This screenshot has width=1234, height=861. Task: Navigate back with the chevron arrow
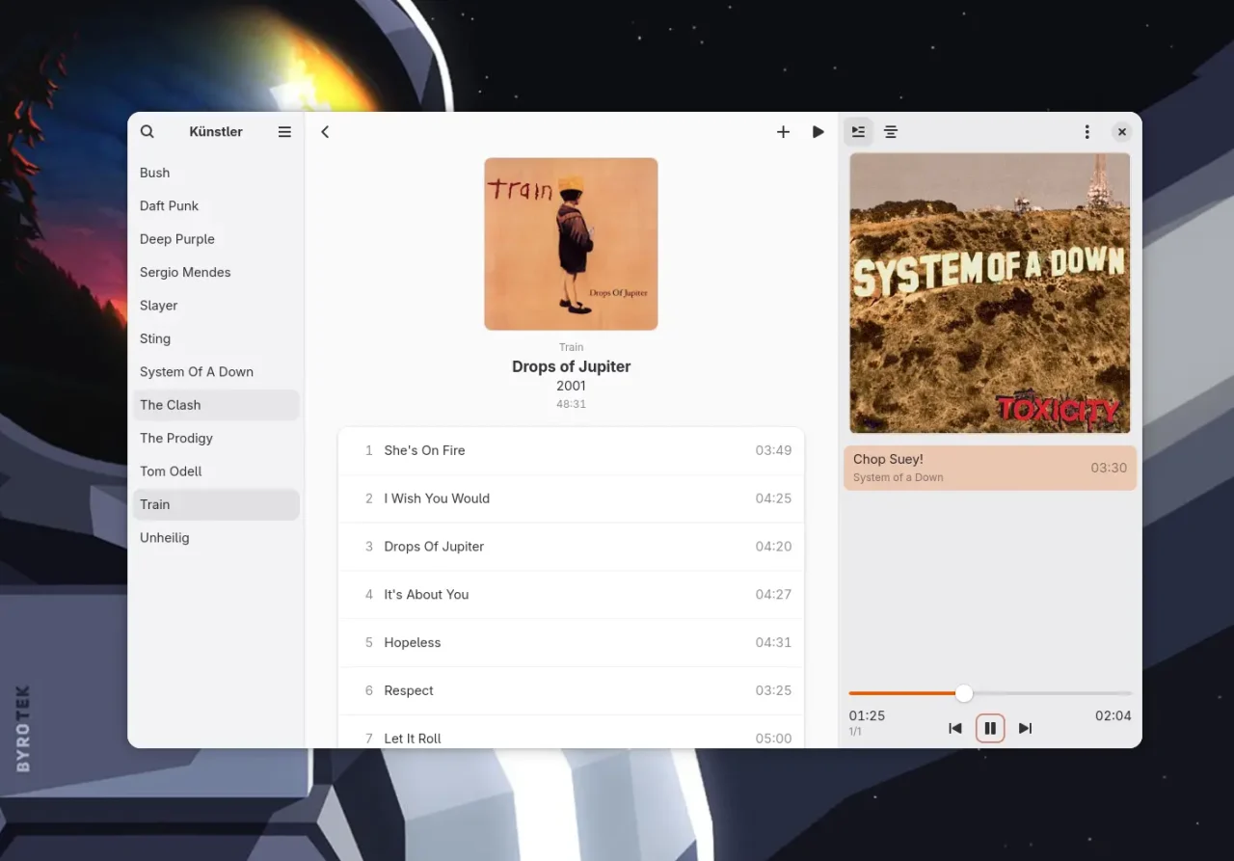[325, 131]
